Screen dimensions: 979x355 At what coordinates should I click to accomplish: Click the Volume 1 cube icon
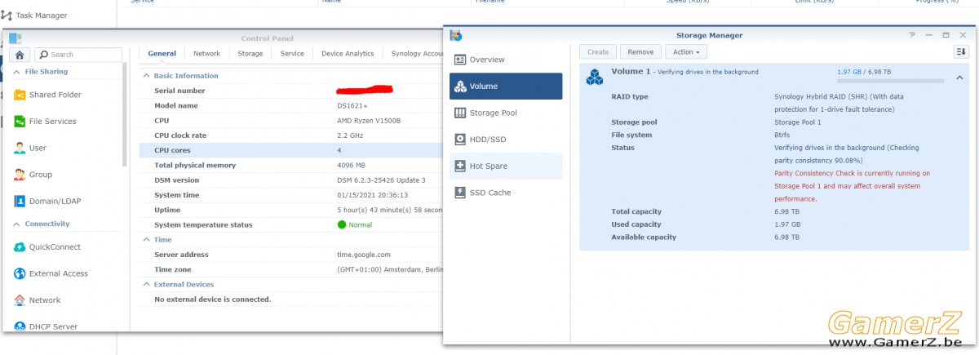[595, 76]
